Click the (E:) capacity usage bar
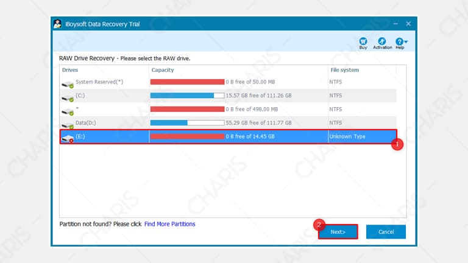The height and width of the screenshot is (263, 468). point(187,136)
